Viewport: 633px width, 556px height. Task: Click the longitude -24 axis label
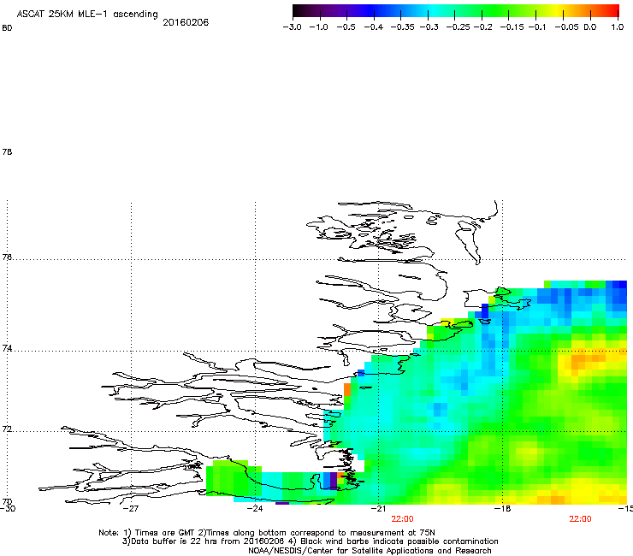click(255, 508)
